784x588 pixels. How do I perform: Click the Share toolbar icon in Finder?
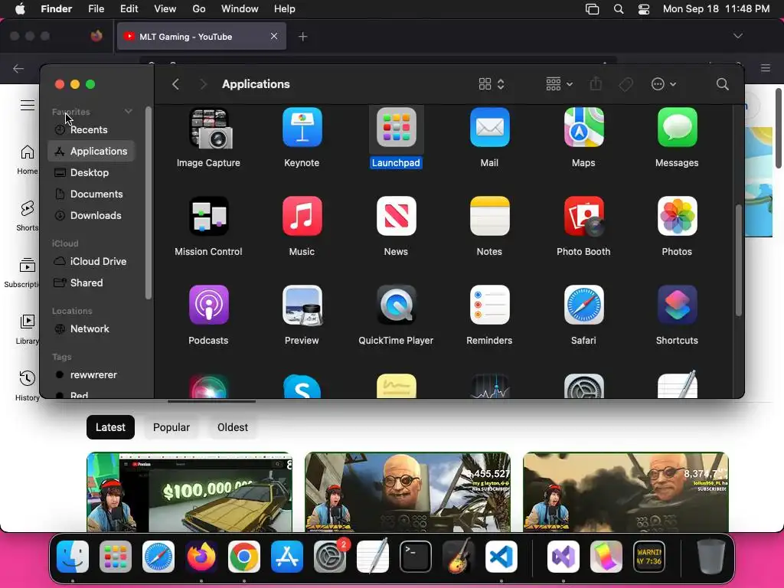pyautogui.click(x=596, y=83)
